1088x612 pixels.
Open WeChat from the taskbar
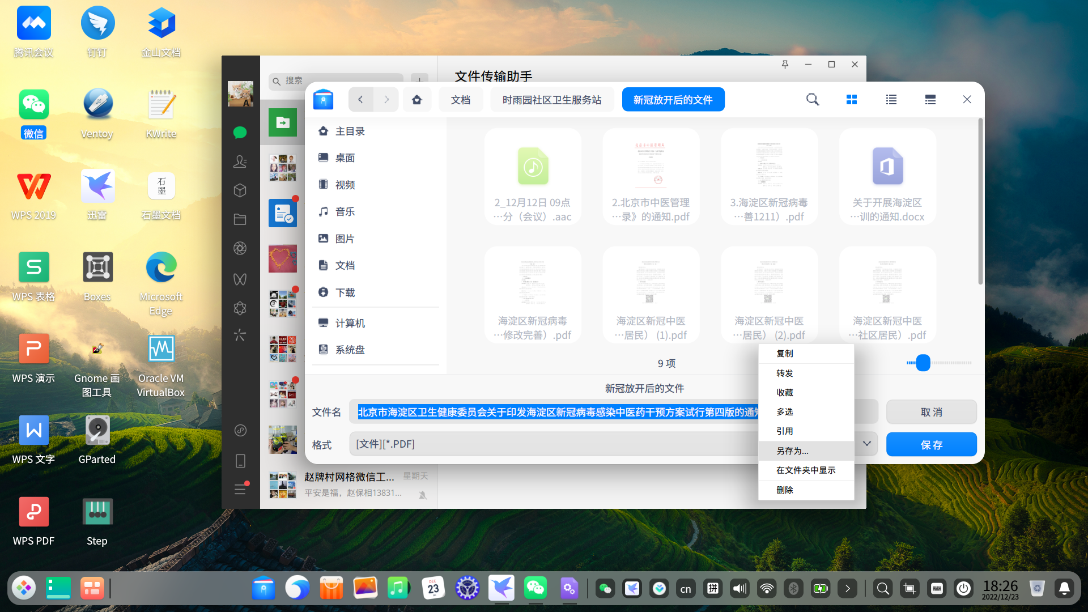click(535, 588)
